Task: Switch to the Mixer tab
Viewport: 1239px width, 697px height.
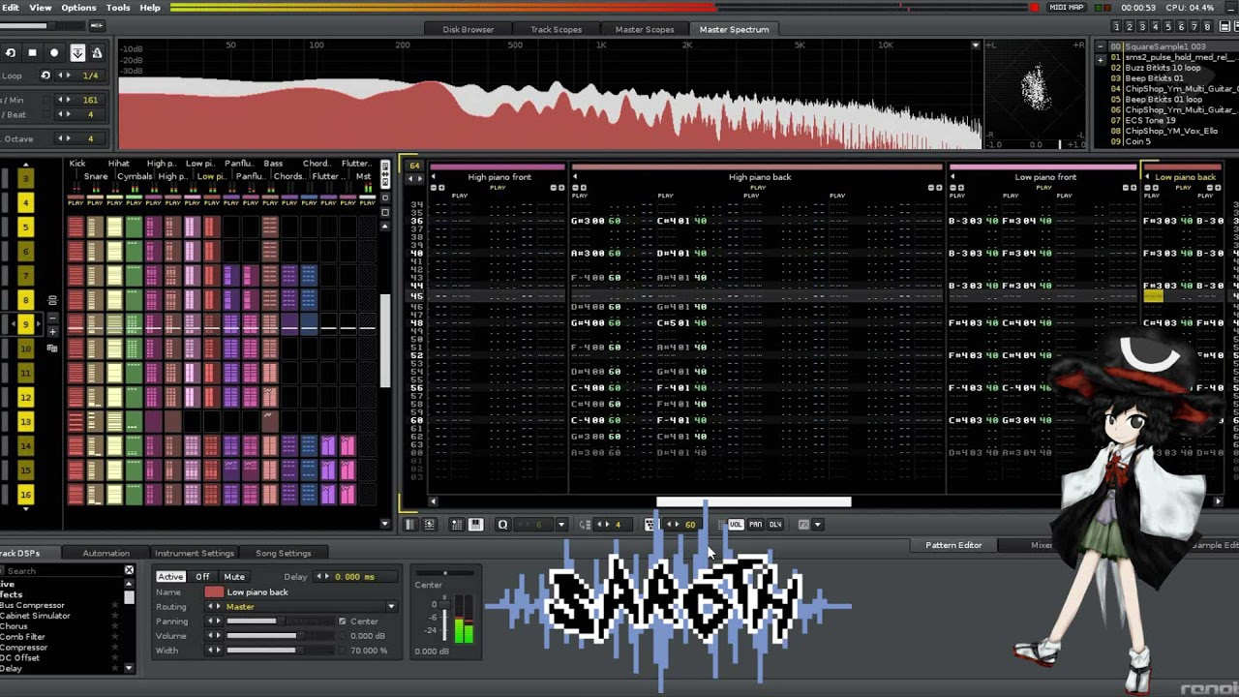Action: (1042, 545)
